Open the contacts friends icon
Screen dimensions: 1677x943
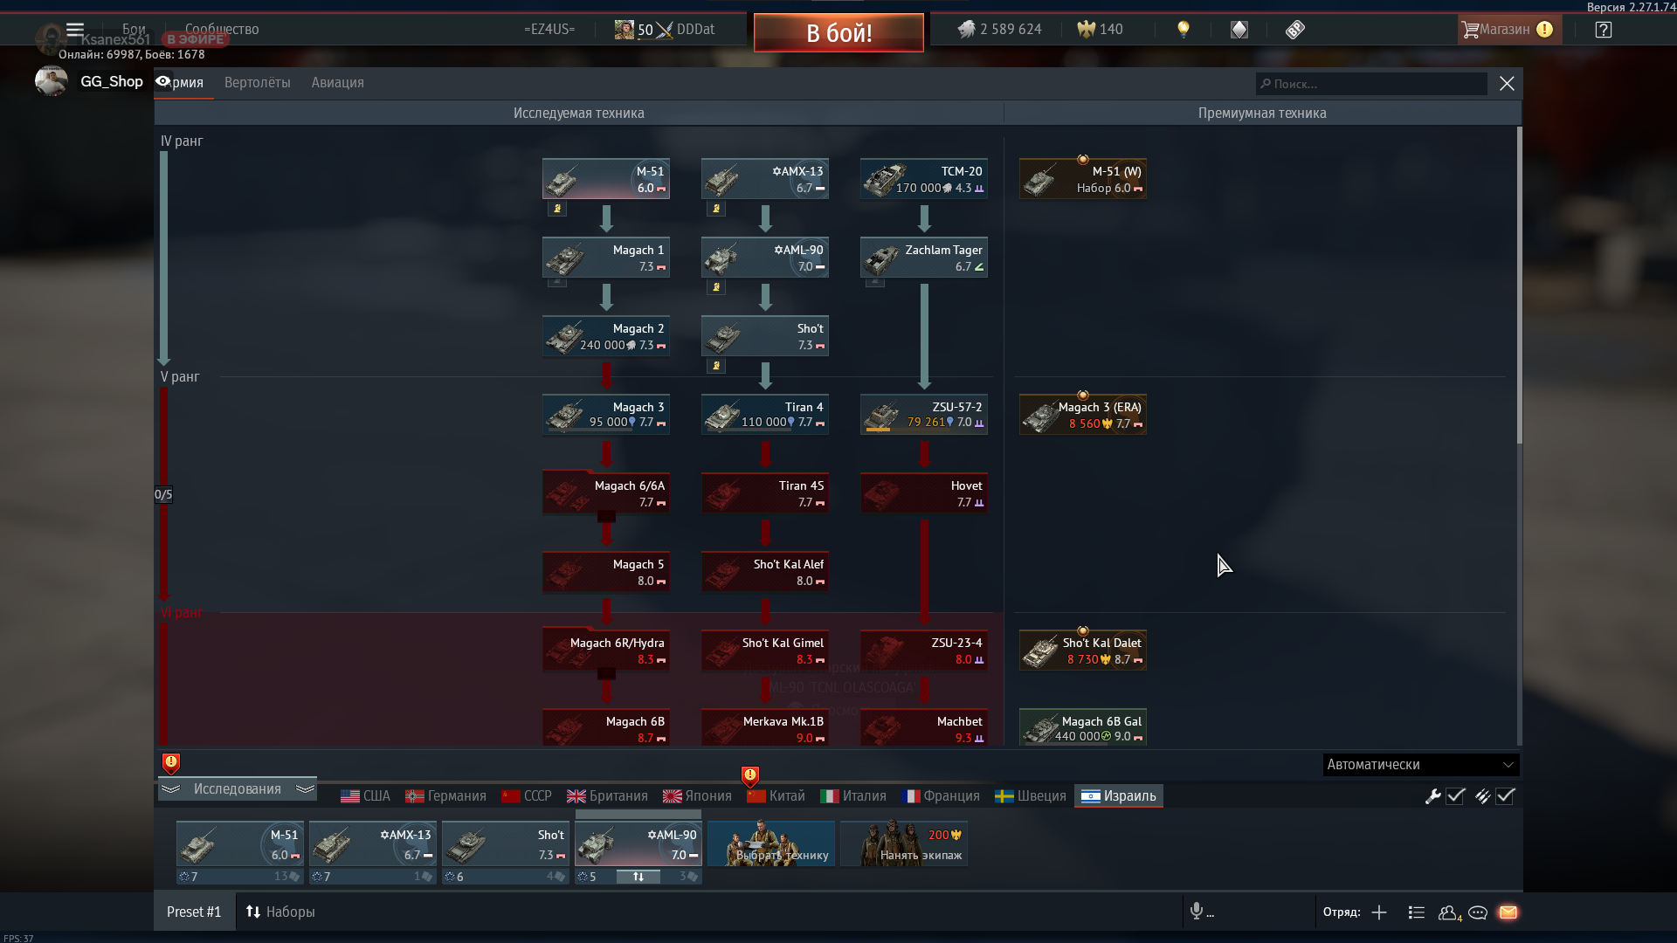(x=1448, y=912)
